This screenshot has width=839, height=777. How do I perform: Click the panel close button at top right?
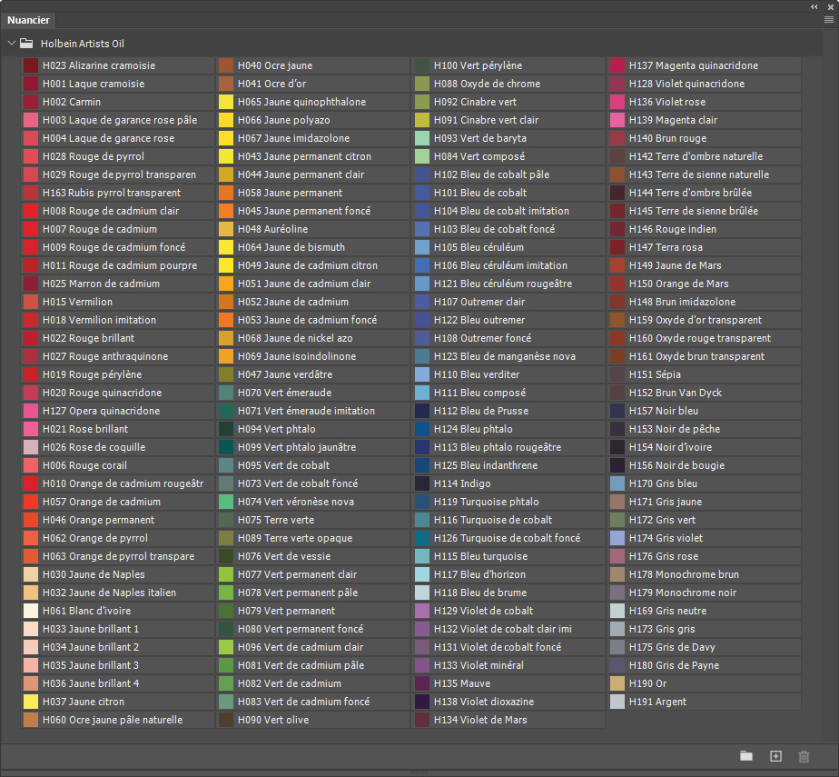(x=827, y=5)
